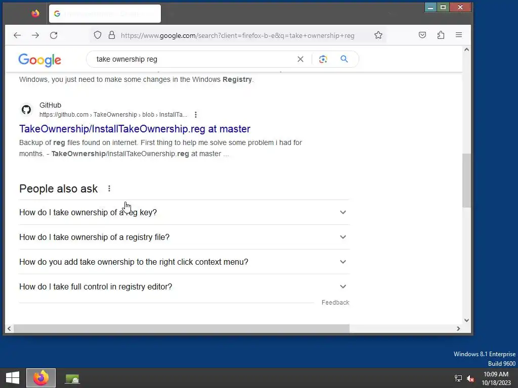Bookmark this page with the star icon
Image resolution: width=518 pixels, height=388 pixels.
point(378,35)
